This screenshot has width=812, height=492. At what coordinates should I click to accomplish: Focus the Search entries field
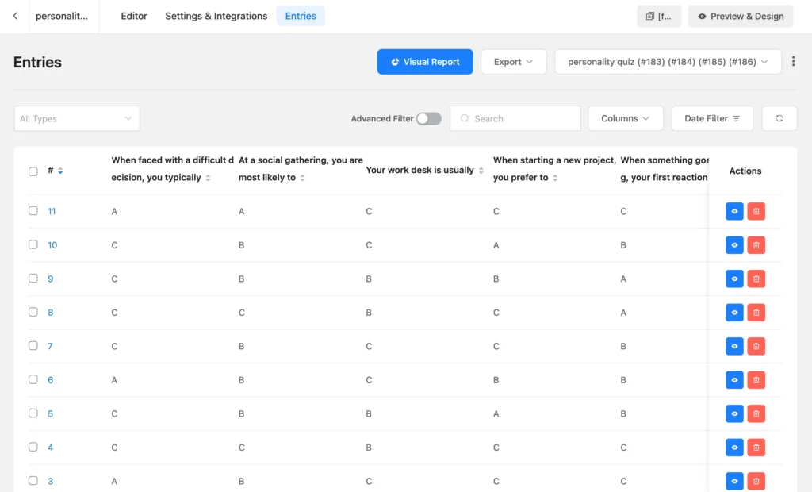point(515,118)
